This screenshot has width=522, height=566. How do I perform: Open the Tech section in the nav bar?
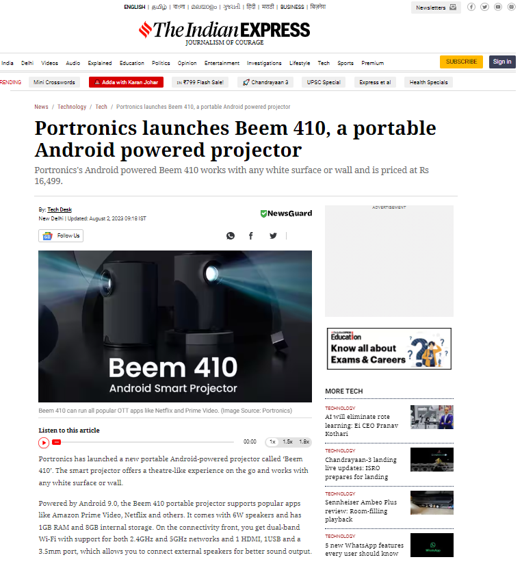(324, 63)
